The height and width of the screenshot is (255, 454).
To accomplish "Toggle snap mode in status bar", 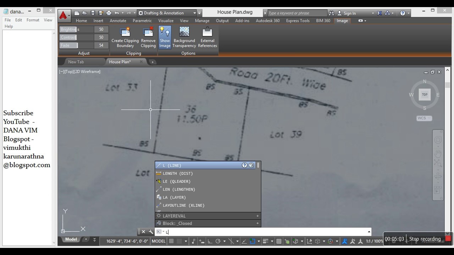I will (179, 241).
